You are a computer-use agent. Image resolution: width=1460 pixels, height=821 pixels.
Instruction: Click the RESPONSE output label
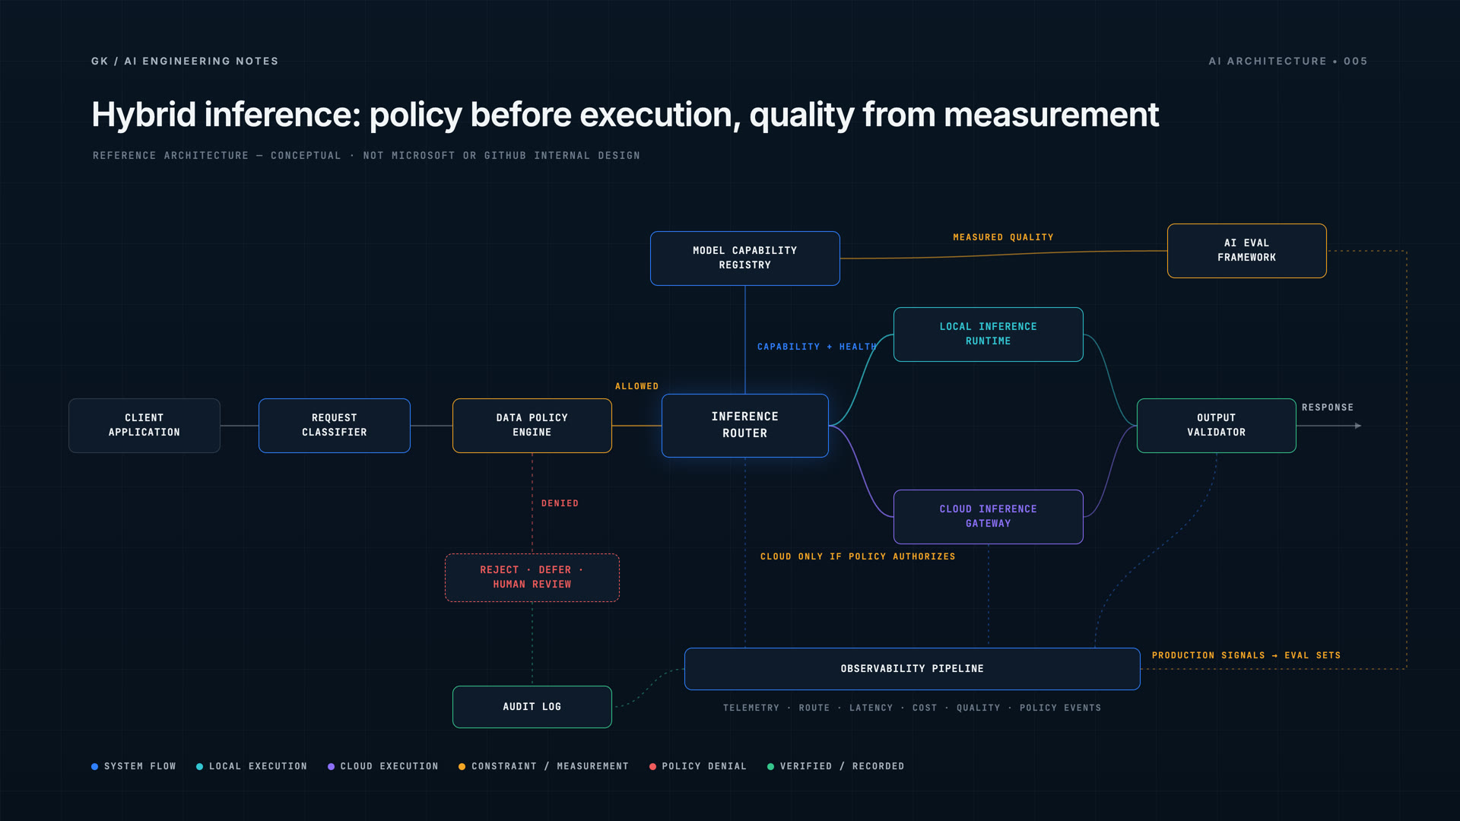click(1328, 407)
